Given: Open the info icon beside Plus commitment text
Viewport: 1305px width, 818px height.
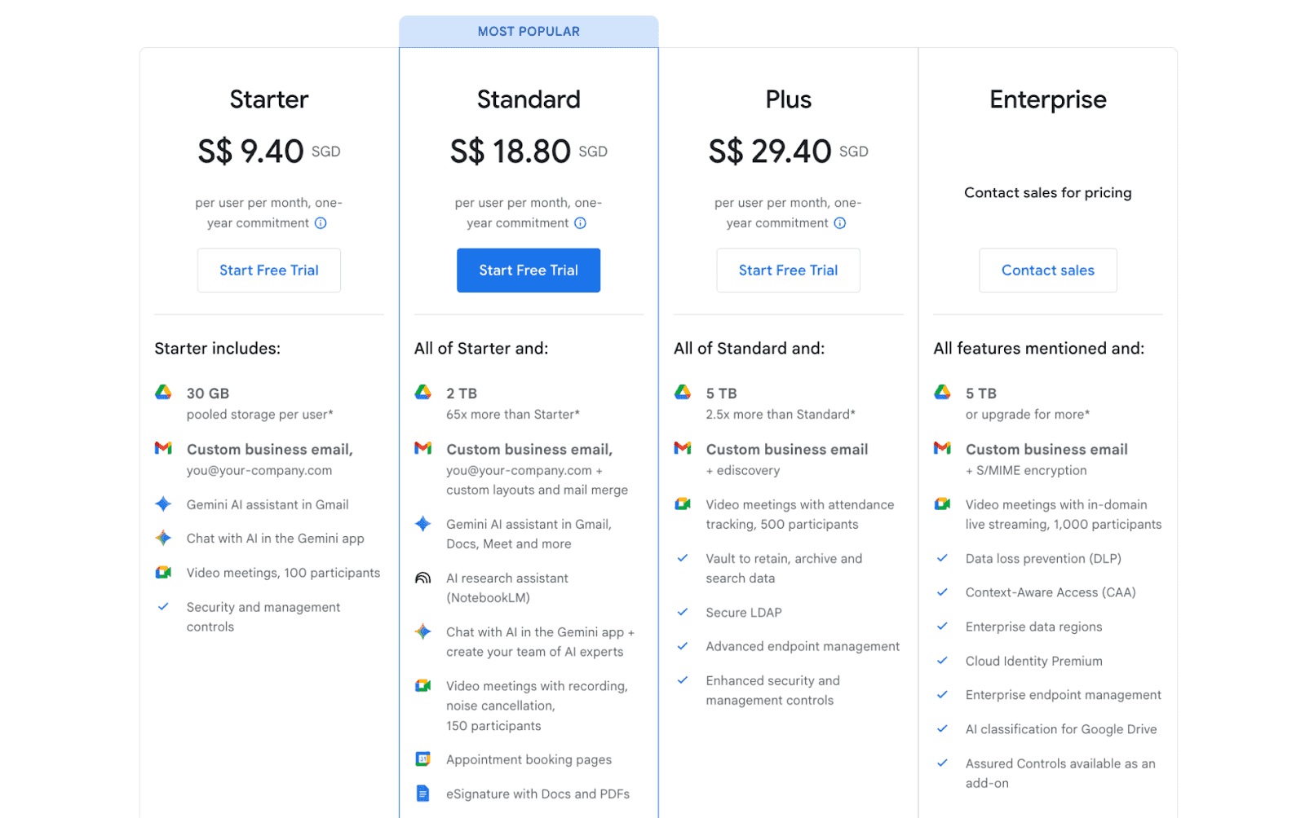Looking at the screenshot, I should [x=840, y=223].
